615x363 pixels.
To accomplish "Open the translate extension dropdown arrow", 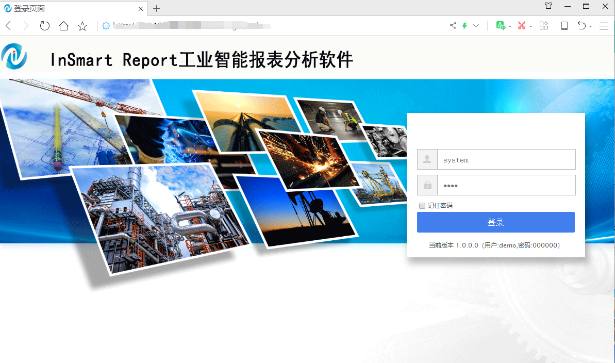I will (510, 27).
